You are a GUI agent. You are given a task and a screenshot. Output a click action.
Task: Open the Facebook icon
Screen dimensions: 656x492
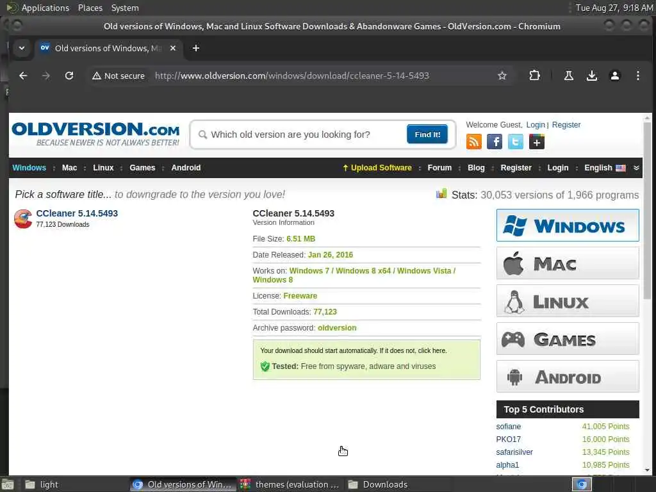pos(495,142)
